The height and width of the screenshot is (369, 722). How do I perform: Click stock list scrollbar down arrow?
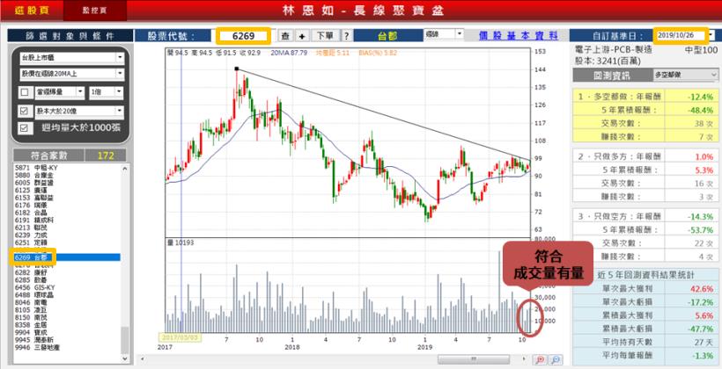[125, 358]
